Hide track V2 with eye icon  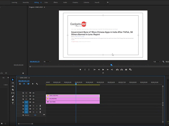pos(34,99)
